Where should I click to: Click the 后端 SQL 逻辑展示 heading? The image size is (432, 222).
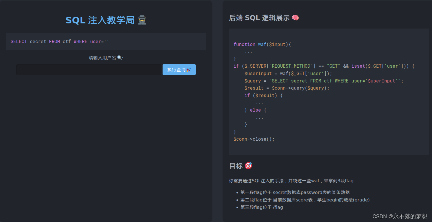click(x=258, y=18)
